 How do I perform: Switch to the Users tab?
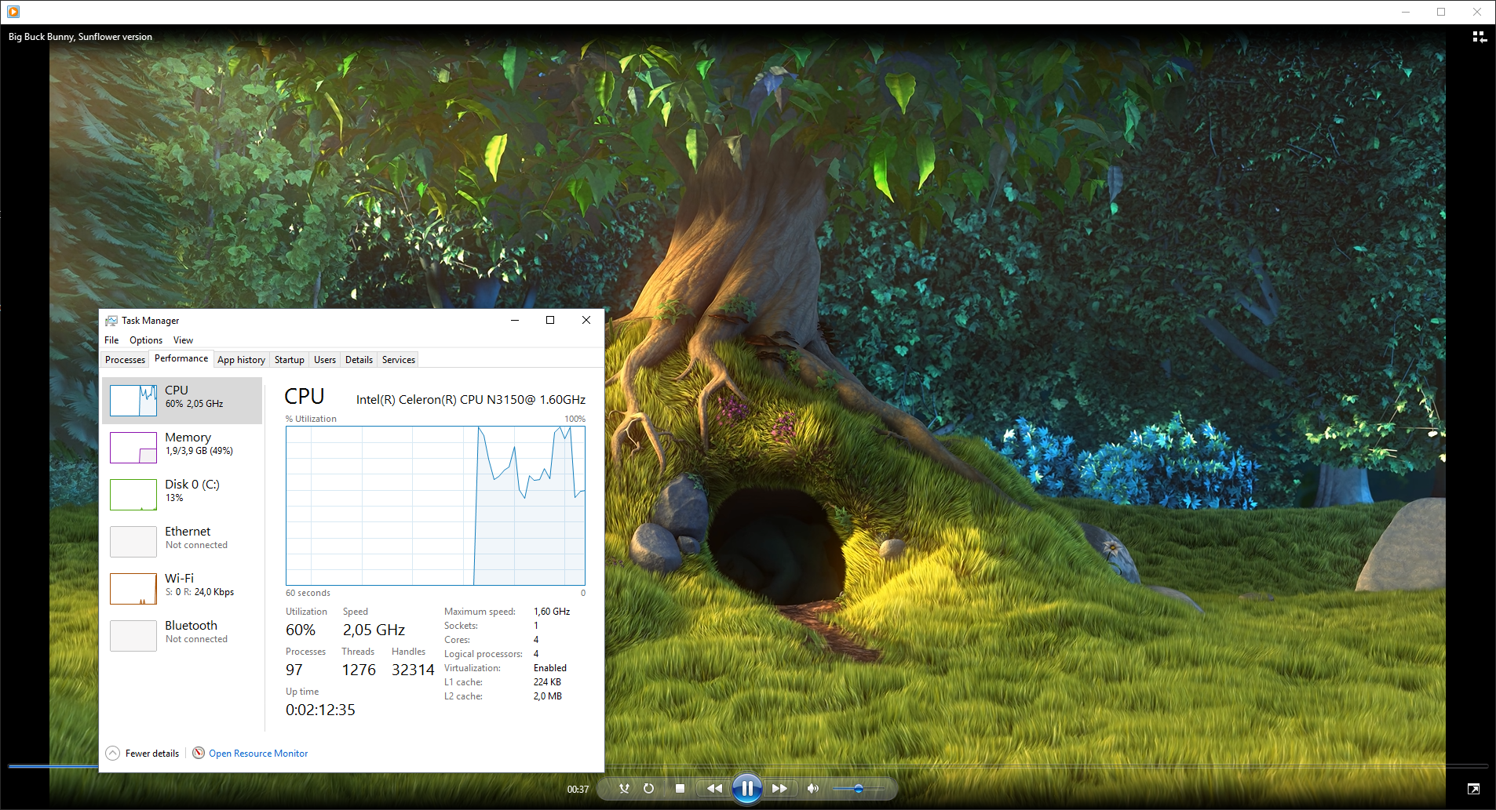tap(325, 360)
